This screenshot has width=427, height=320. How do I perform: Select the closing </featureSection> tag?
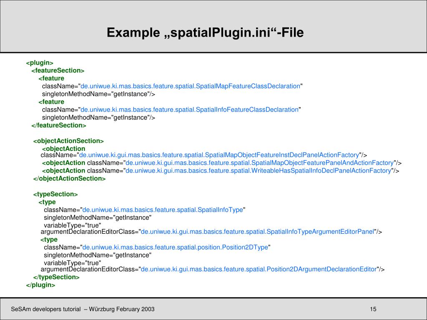(59, 125)
